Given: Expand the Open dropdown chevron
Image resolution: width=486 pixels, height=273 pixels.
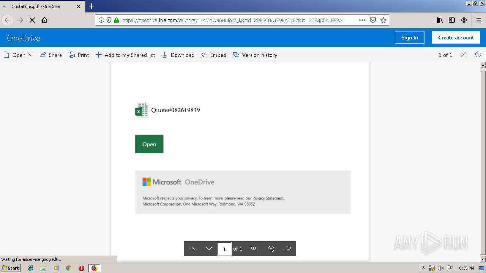Looking at the screenshot, I should pyautogui.click(x=31, y=55).
